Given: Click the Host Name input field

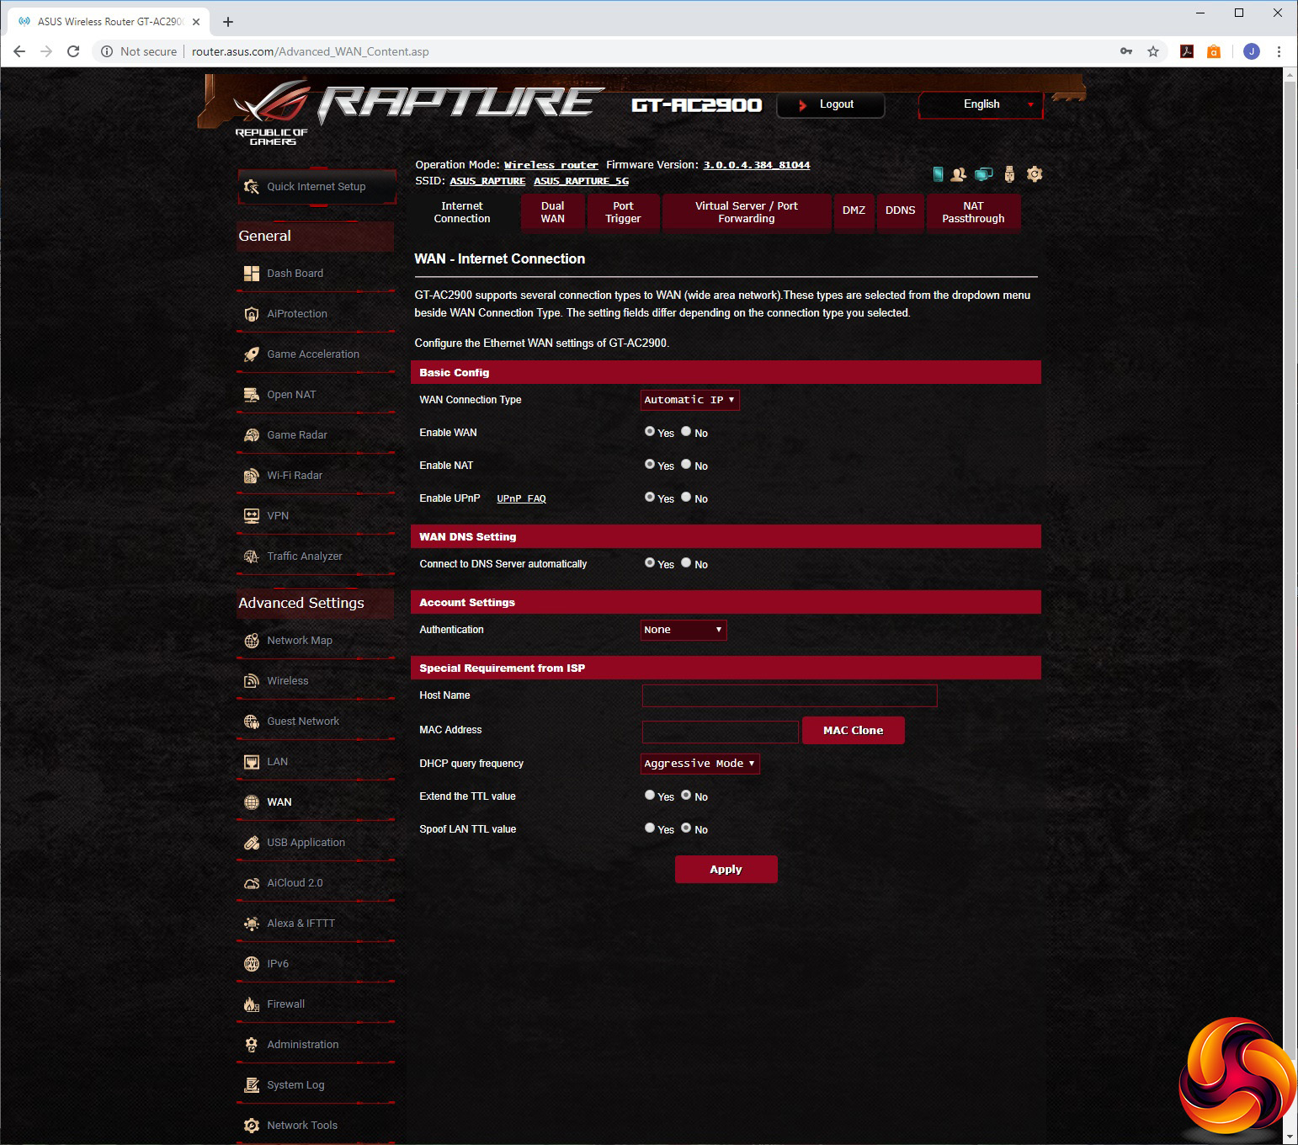Looking at the screenshot, I should point(789,695).
